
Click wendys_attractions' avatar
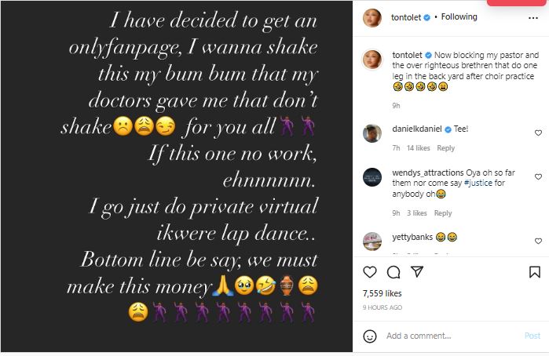(372, 177)
